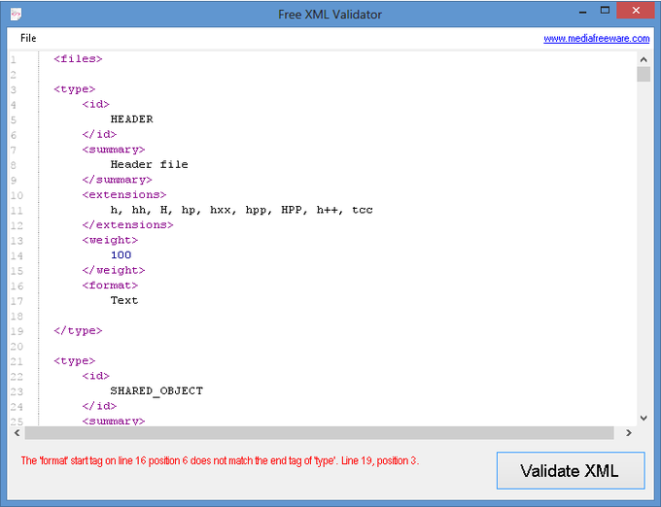Place cursor on the <files> tag line
The height and width of the screenshot is (507, 661).
pos(78,59)
